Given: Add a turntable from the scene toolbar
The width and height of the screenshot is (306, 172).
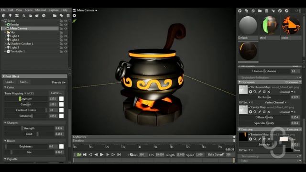Looking at the screenshot, I should [x=44, y=16].
